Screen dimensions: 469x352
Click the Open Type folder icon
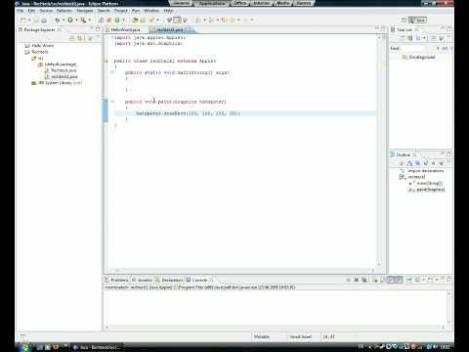tap(135, 20)
